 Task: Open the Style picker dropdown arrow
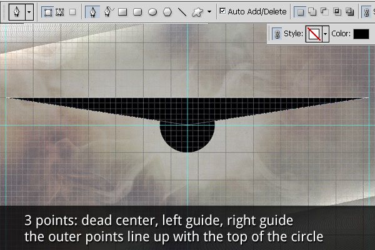(x=325, y=34)
